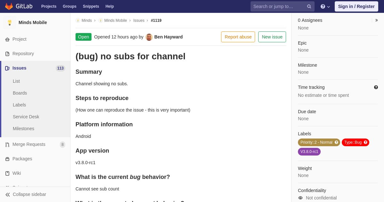Click the Time tracking help icon

(376, 87)
